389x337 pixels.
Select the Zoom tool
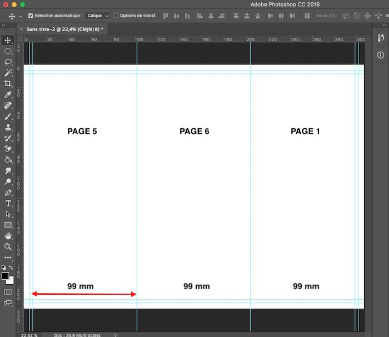[8, 247]
